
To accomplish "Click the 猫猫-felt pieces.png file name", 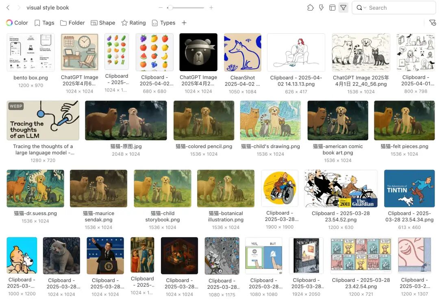I will point(404,146).
